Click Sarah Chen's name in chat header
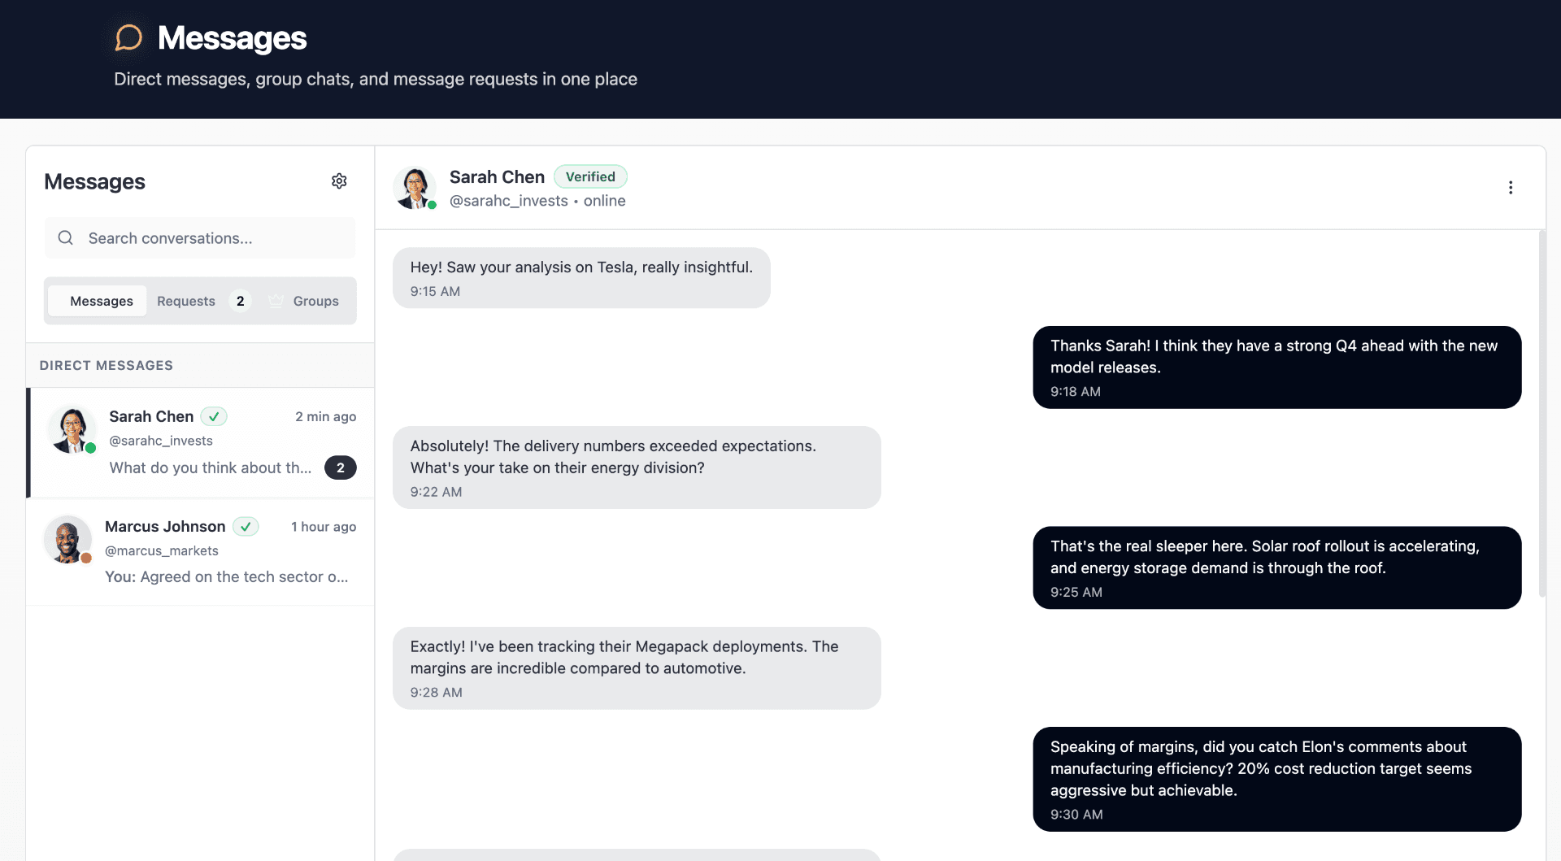Image resolution: width=1561 pixels, height=861 pixels. pos(497,177)
